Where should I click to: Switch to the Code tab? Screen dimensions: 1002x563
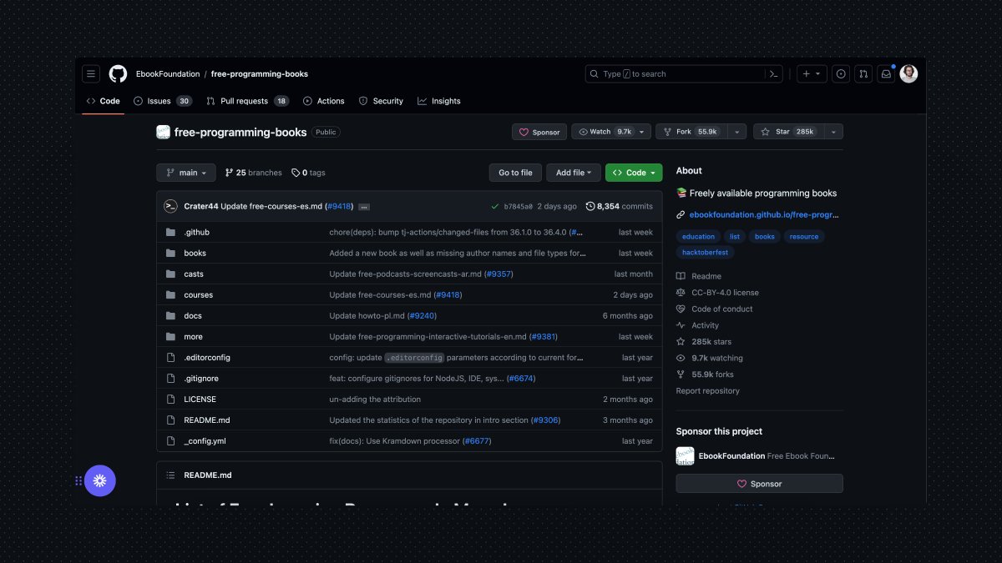(x=103, y=101)
